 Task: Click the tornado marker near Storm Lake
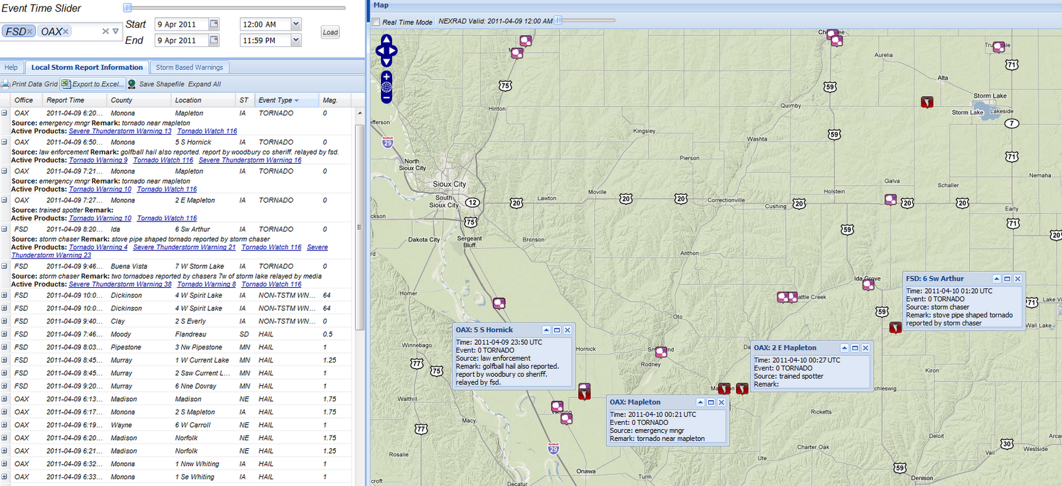coord(927,101)
